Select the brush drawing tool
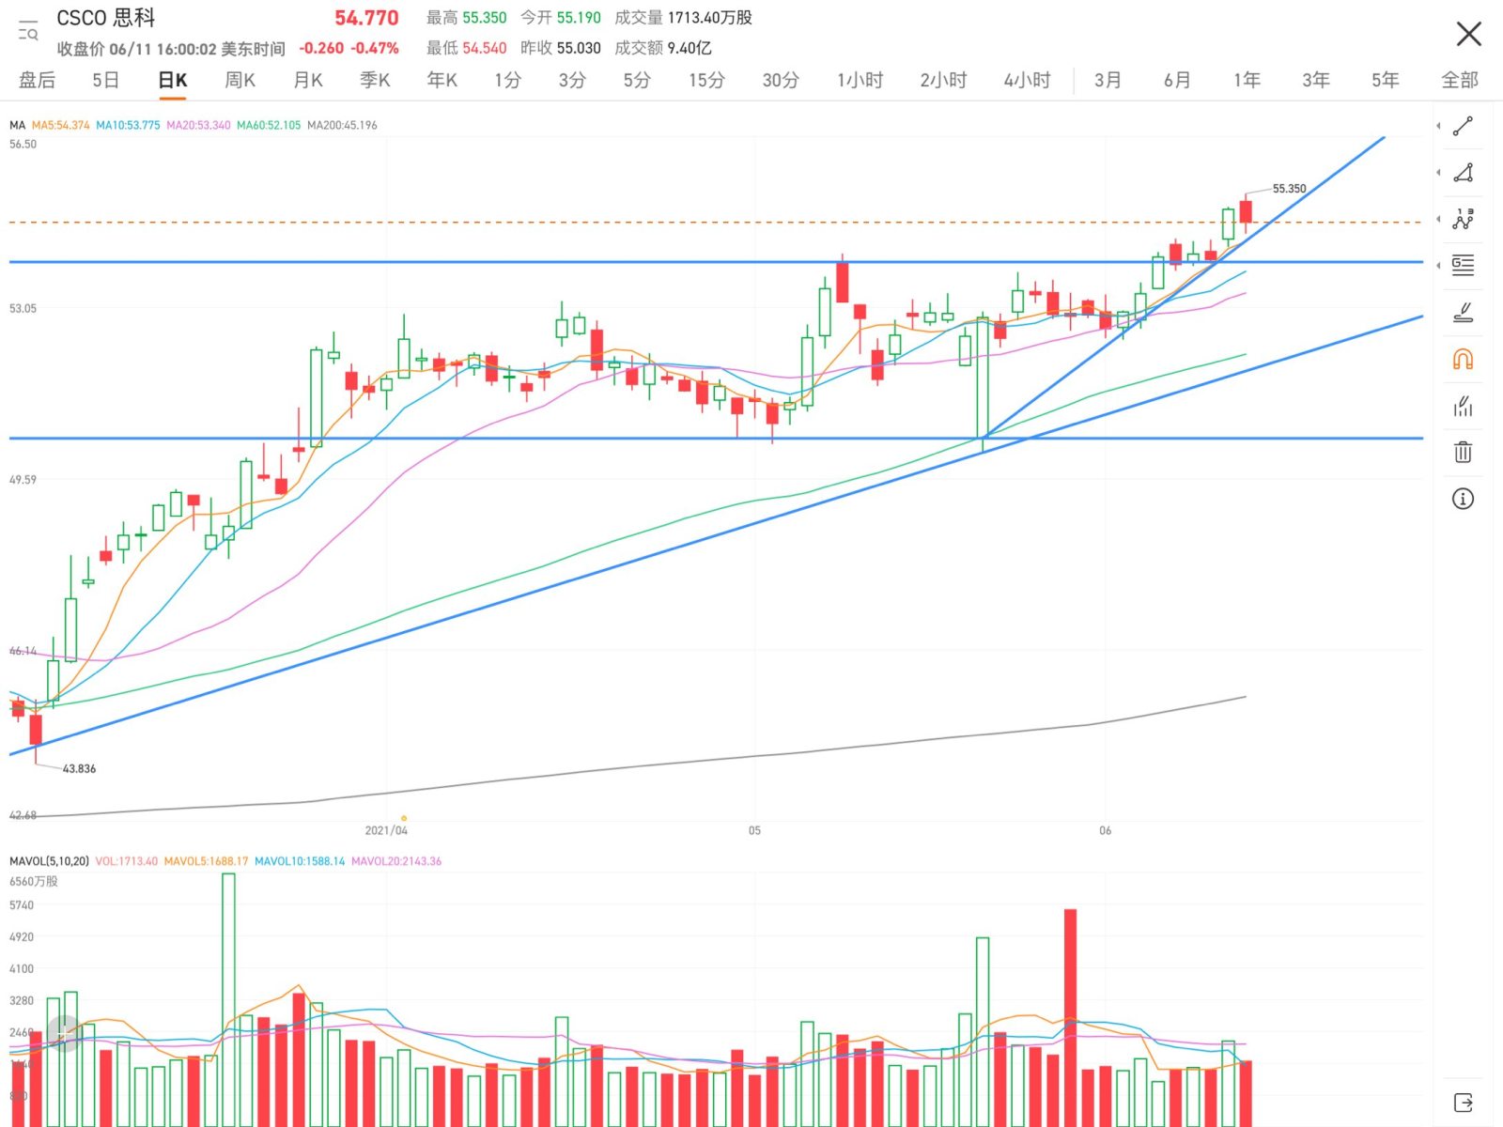 (x=1463, y=312)
